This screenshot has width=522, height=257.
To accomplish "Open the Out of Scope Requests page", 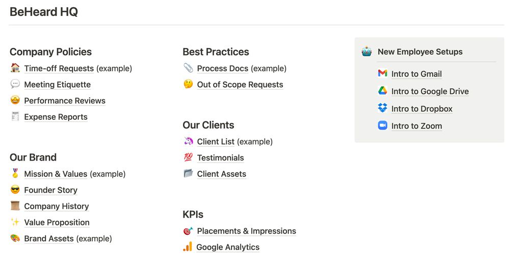I will click(x=240, y=85).
